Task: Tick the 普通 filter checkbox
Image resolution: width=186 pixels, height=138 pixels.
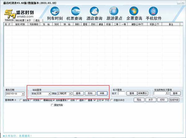Action: [86, 100]
